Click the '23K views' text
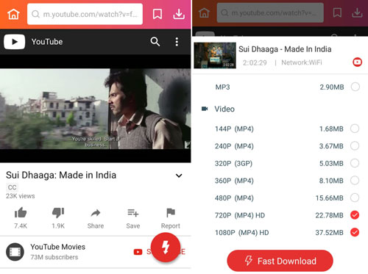Viewport: 368px width, 274px height. tap(21, 196)
